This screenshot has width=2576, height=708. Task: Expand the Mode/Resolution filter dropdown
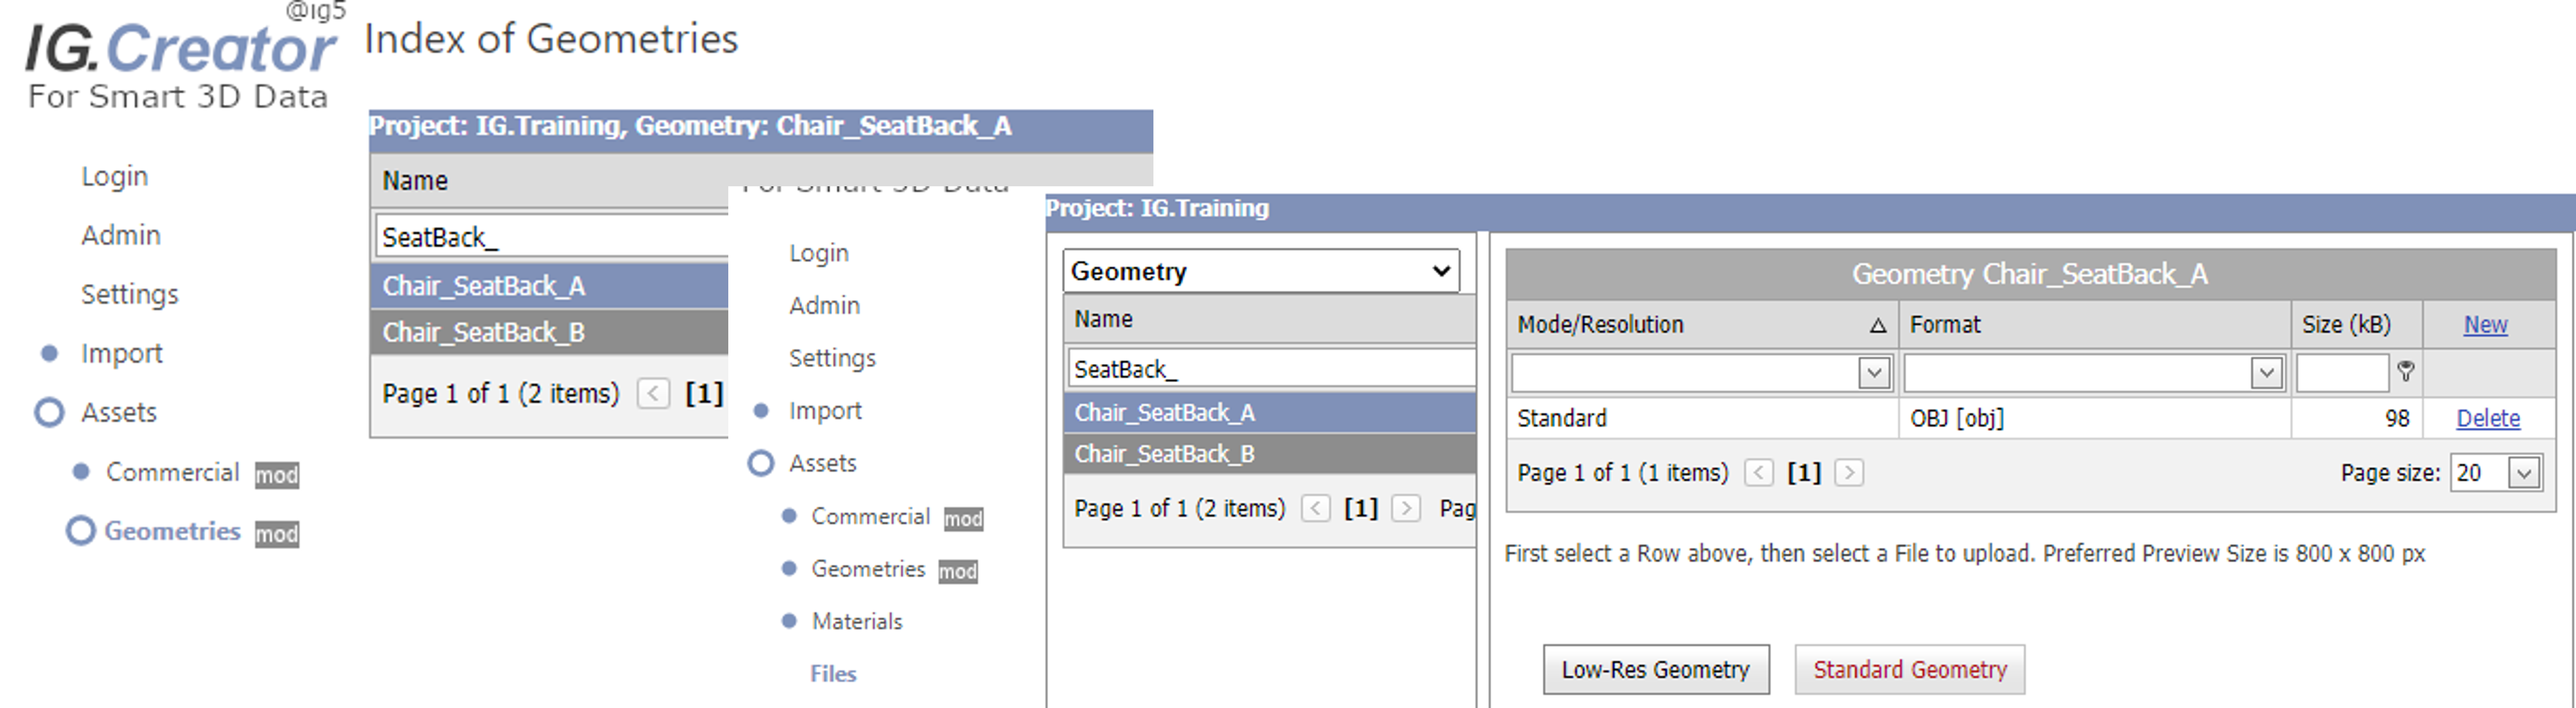click(x=1873, y=373)
